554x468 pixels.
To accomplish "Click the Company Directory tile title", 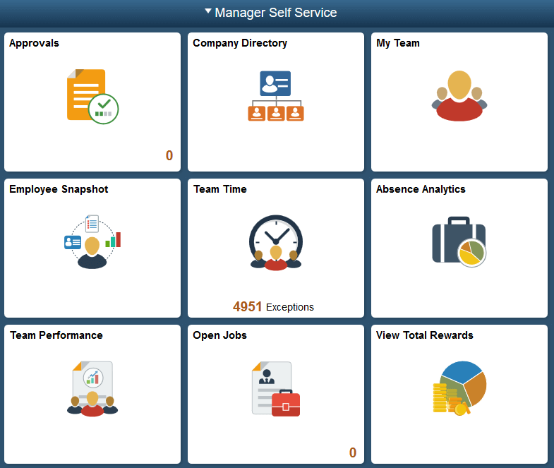I will (240, 43).
